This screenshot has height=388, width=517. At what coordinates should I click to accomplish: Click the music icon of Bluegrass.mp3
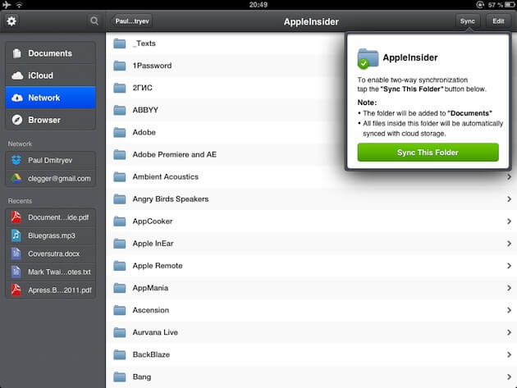click(16, 235)
